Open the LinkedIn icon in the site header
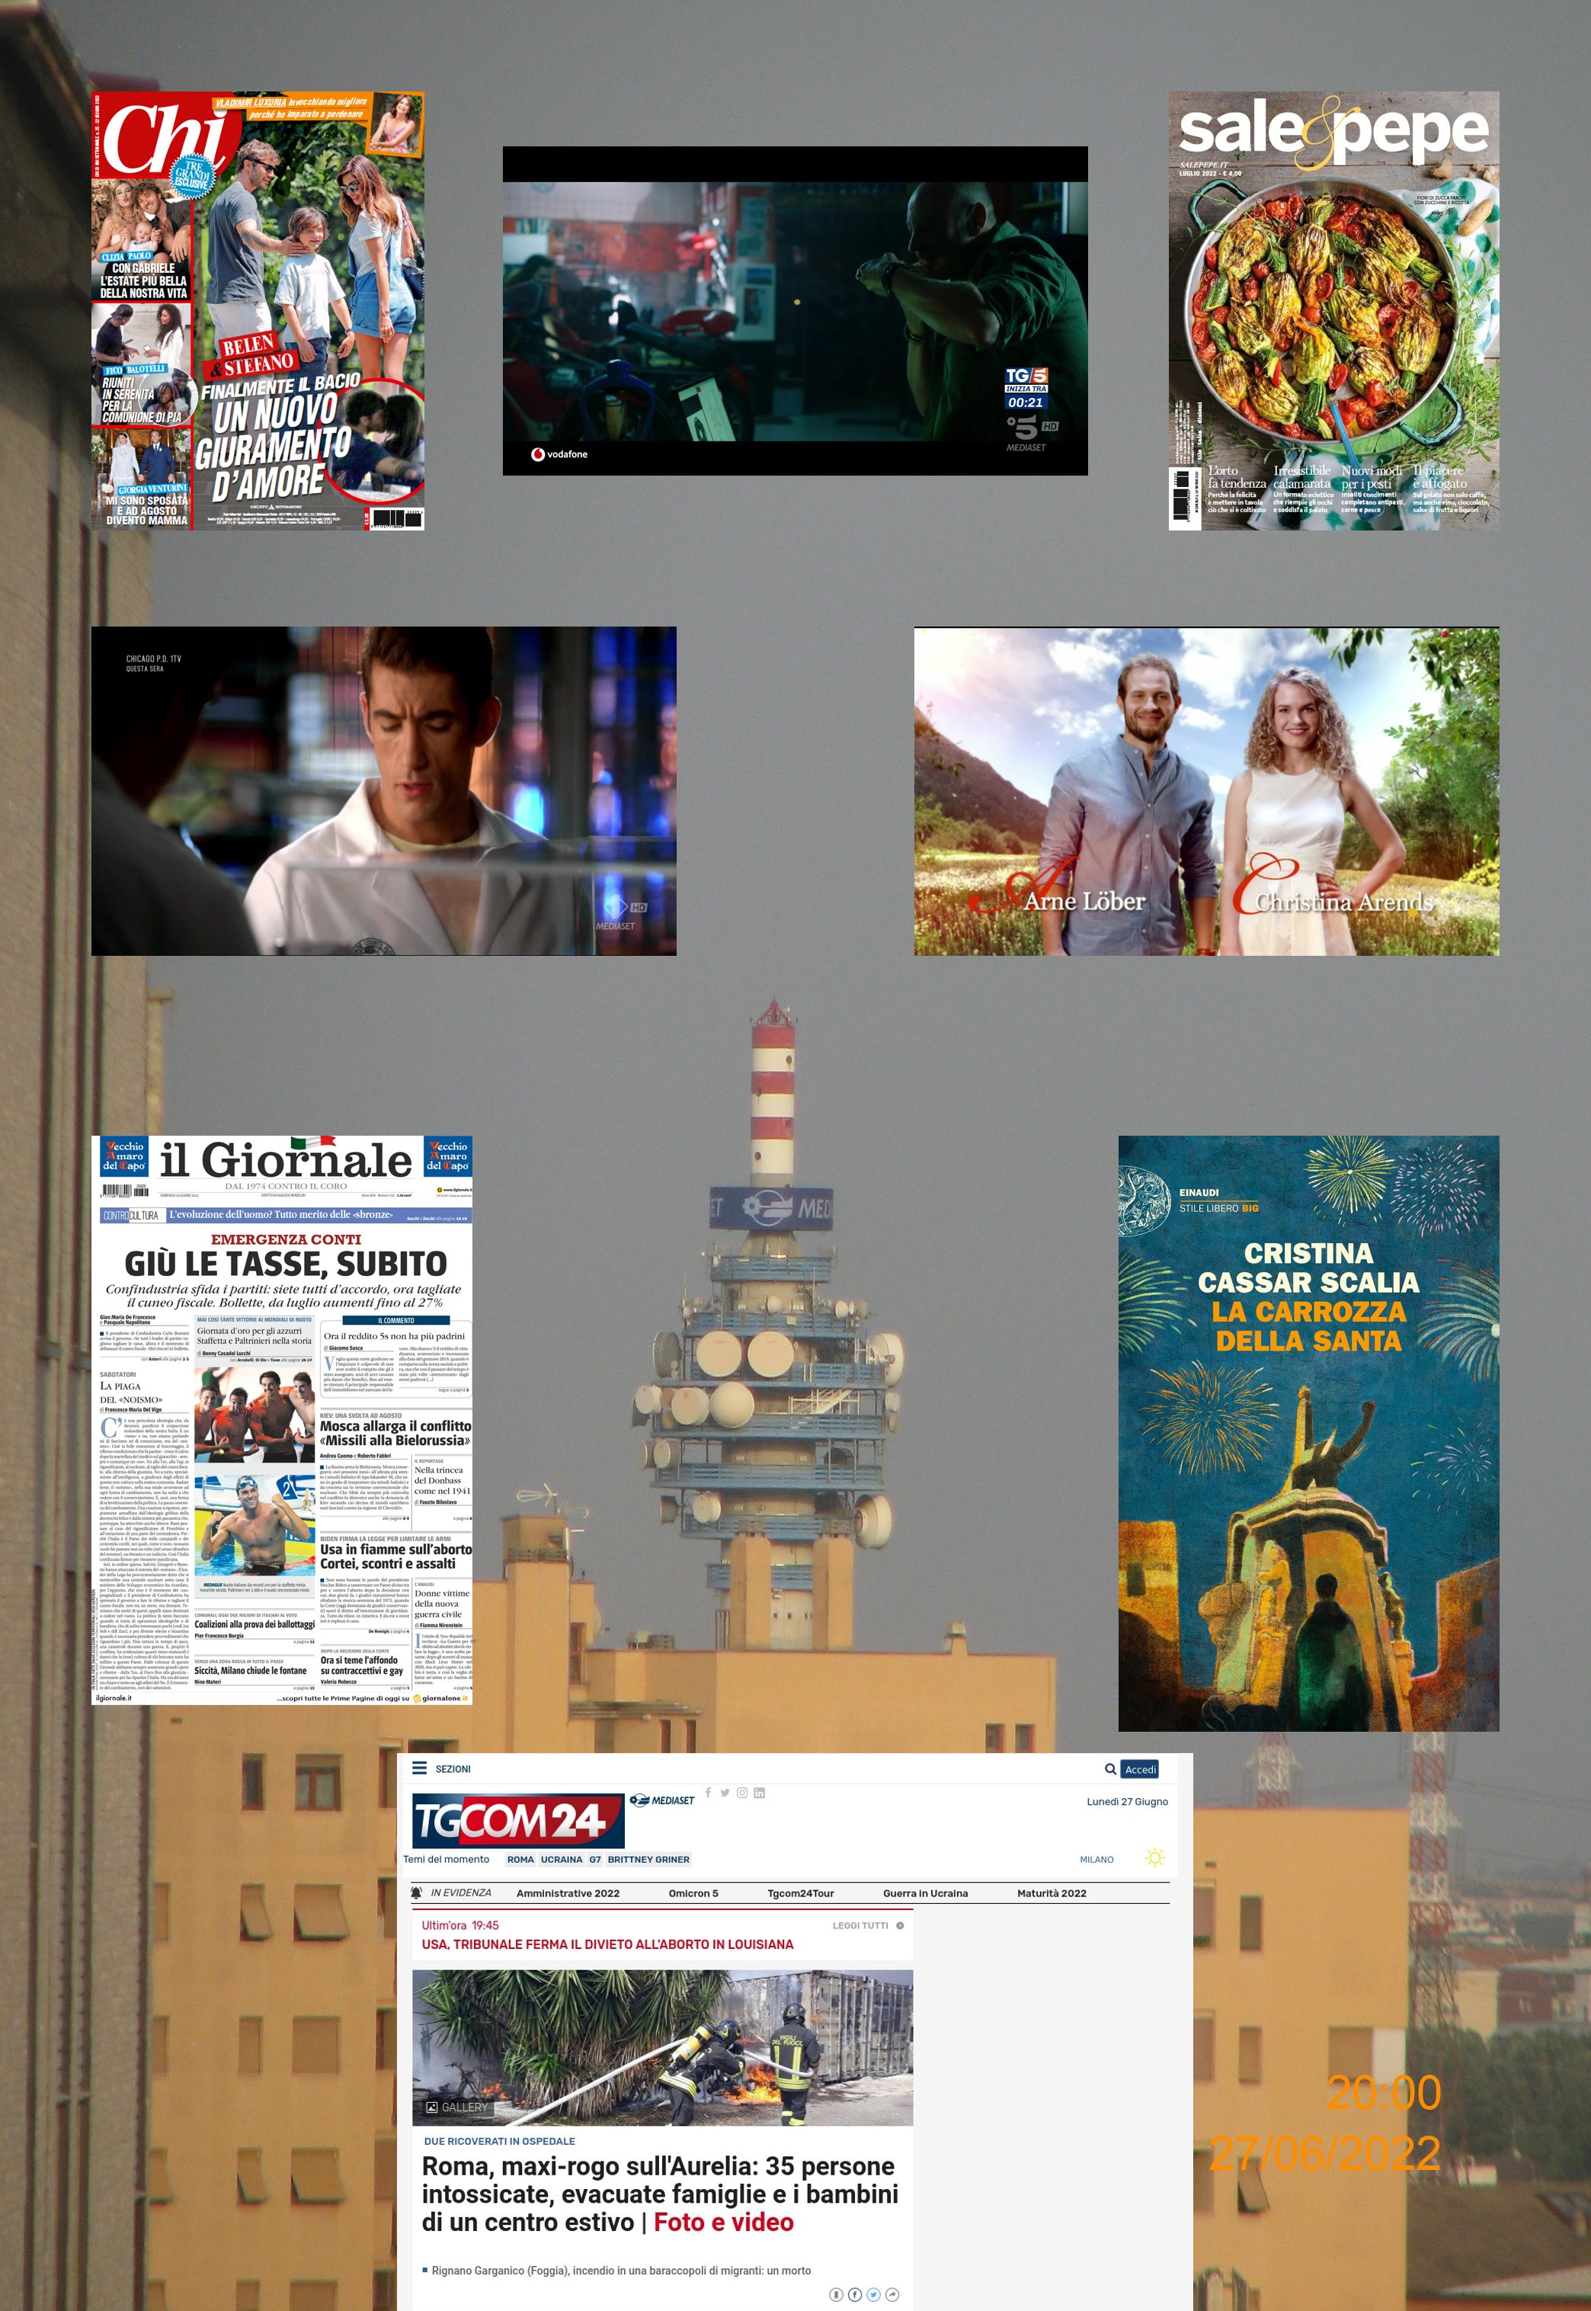The width and height of the screenshot is (1591, 2311). coord(759,1793)
